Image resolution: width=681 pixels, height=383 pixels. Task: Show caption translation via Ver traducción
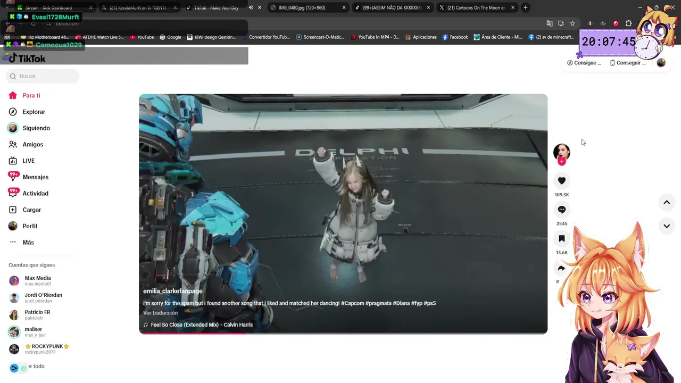coord(160,313)
